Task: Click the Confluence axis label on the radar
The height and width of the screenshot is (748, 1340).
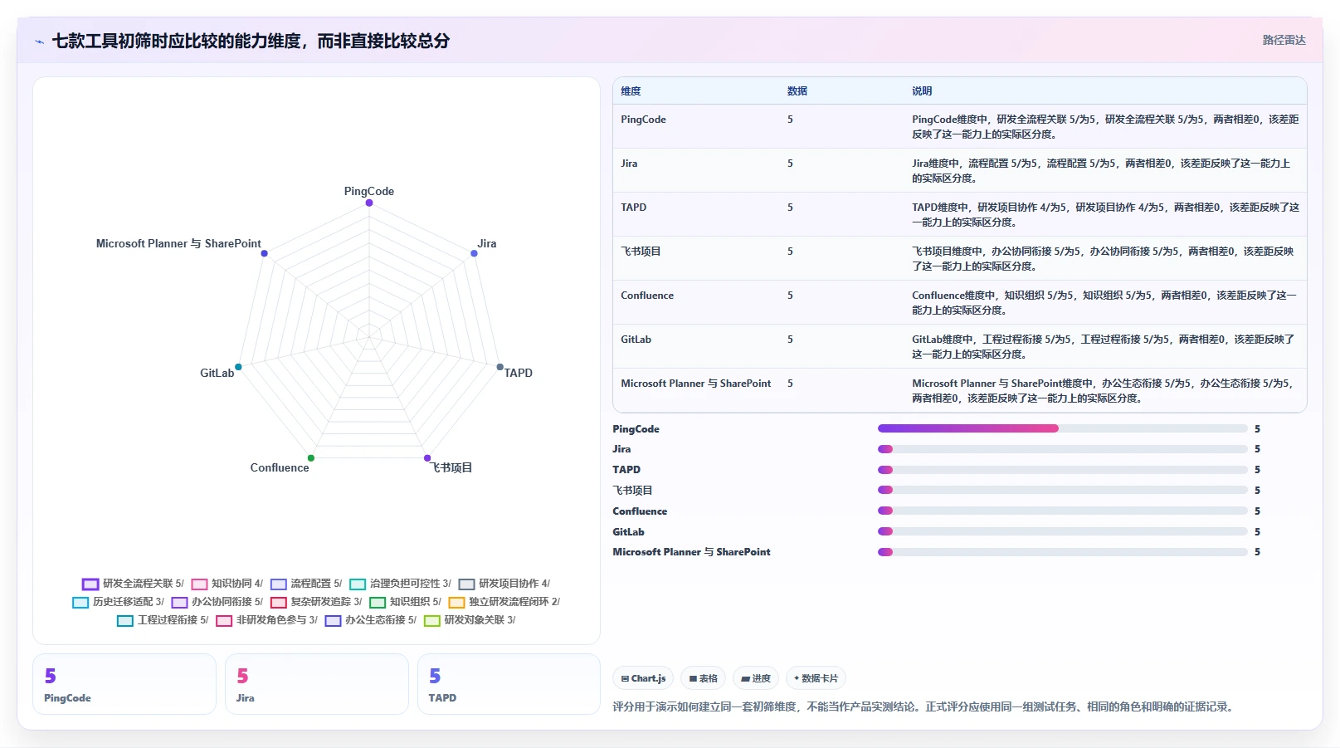Action: [x=280, y=467]
